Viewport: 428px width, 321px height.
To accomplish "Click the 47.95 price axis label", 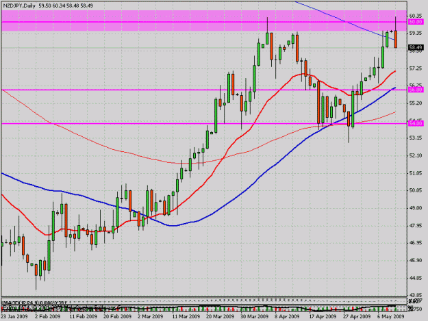I will 416,226.
